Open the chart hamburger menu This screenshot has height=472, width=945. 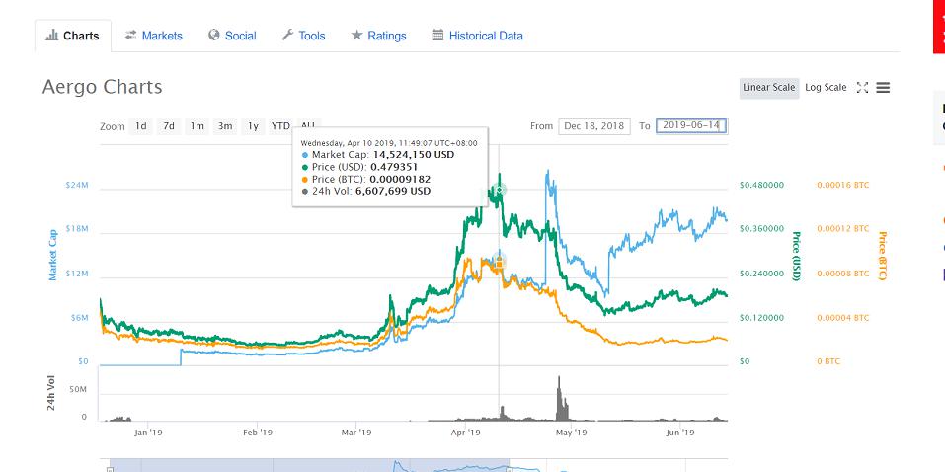click(x=883, y=88)
